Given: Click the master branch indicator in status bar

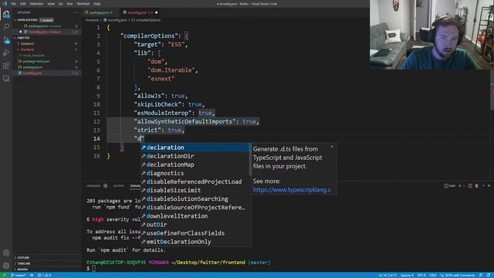Looking at the screenshot, I should point(19,275).
